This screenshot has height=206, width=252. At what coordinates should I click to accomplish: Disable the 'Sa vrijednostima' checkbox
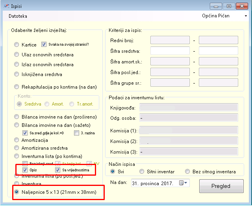click(58, 170)
